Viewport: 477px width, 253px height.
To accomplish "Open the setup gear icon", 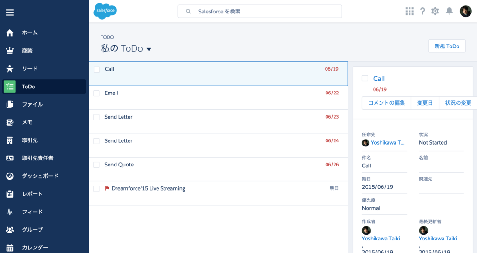I will [x=436, y=12].
